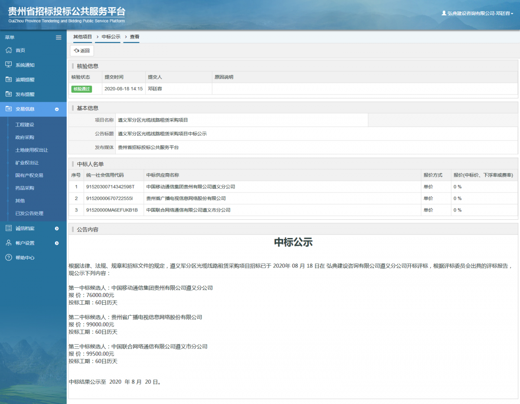Click bid price 99000.00元 line
Image resolution: width=520 pixels, height=404 pixels.
click(91, 325)
